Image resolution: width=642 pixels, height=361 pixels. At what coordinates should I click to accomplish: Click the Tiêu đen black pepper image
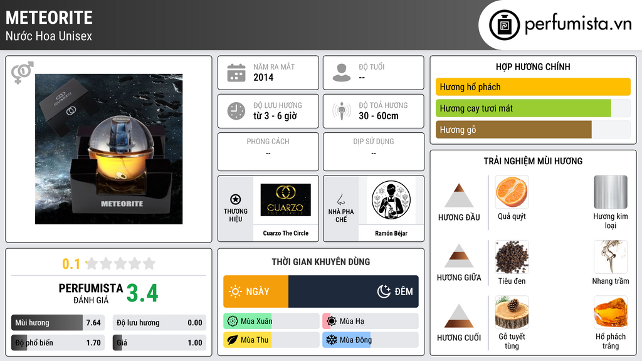(512, 256)
